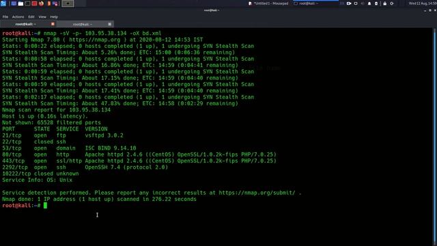Viewport: 437px width, 246px height.
Task: Click the 'ISC BIND 9.14.10' version text
Action: pos(111,148)
